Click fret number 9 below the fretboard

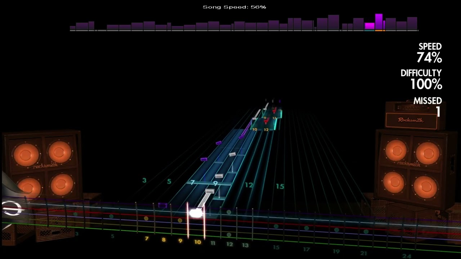pyautogui.click(x=180, y=241)
